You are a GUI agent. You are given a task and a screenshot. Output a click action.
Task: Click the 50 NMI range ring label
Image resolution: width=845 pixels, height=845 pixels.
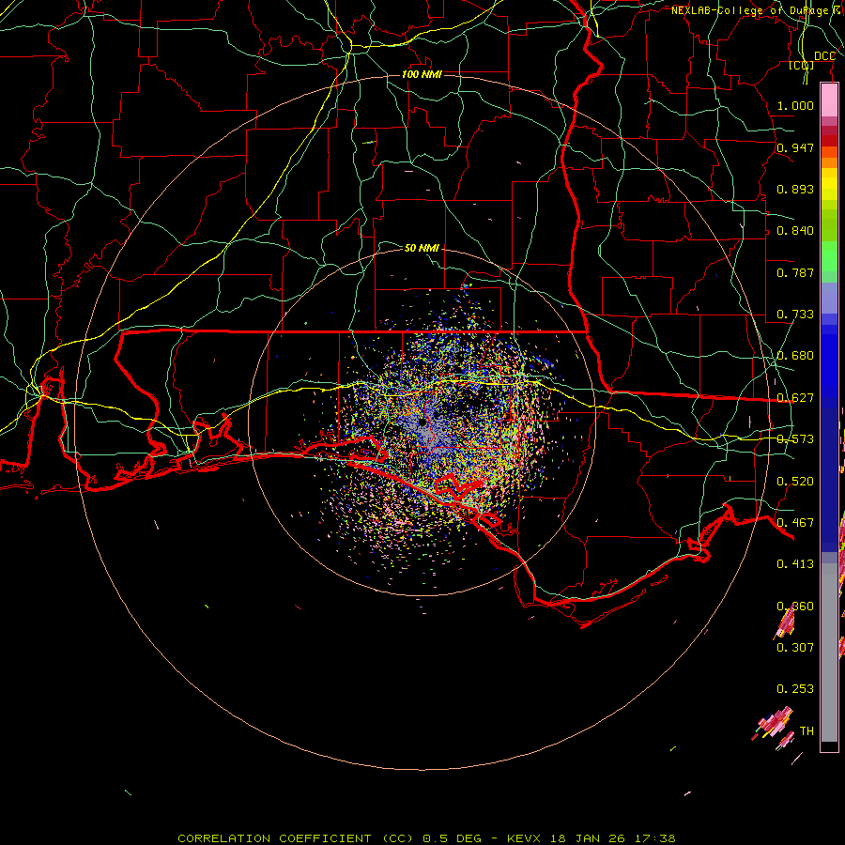click(x=422, y=248)
